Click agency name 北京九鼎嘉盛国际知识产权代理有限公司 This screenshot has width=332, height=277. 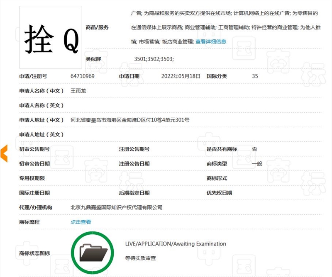tap(116, 207)
